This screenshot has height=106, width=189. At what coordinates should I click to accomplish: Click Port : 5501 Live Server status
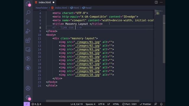tap(129, 104)
